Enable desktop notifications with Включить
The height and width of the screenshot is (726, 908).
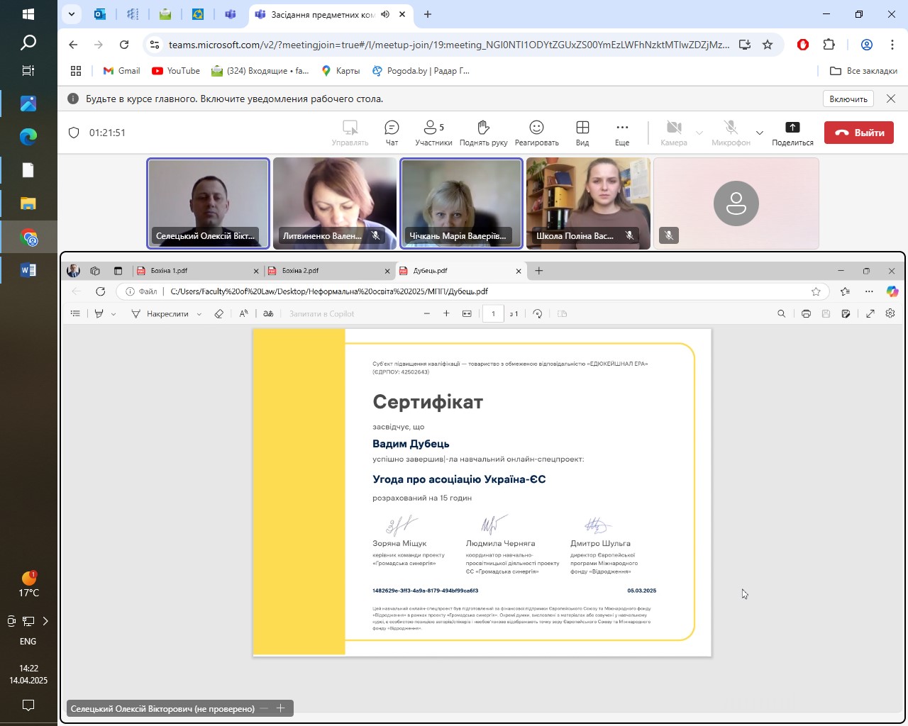click(848, 99)
